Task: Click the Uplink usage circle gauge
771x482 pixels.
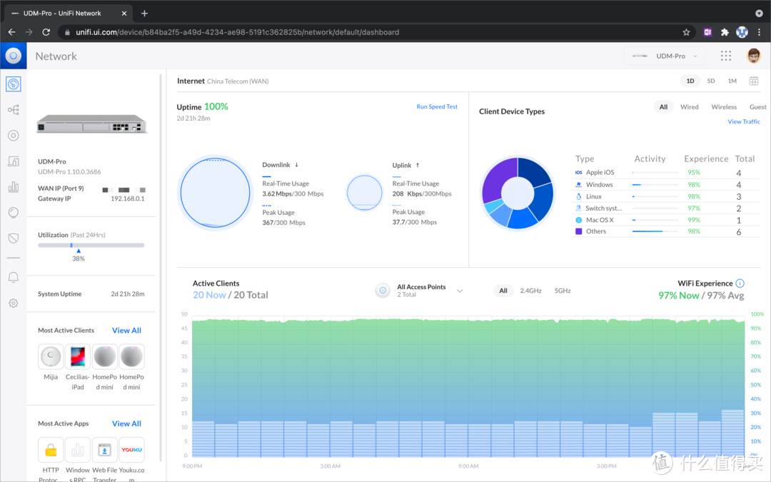Action: click(364, 193)
